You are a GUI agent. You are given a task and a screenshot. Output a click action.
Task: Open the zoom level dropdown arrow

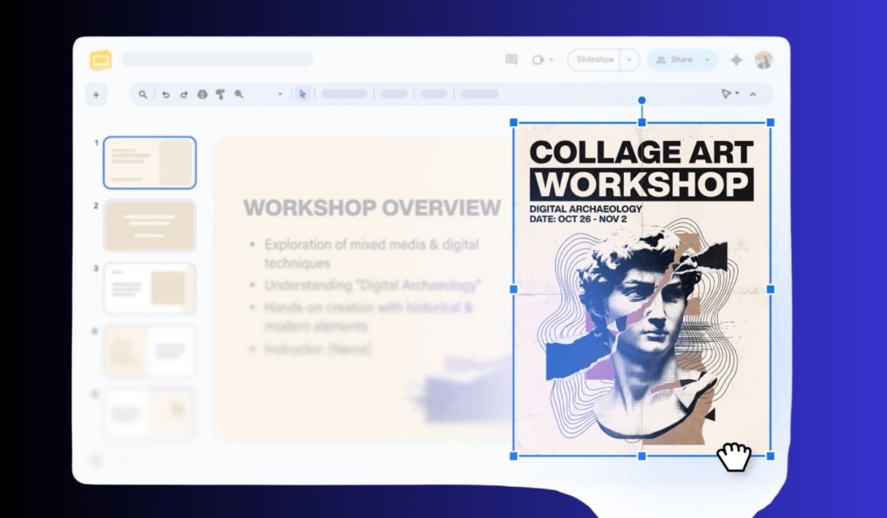click(280, 94)
